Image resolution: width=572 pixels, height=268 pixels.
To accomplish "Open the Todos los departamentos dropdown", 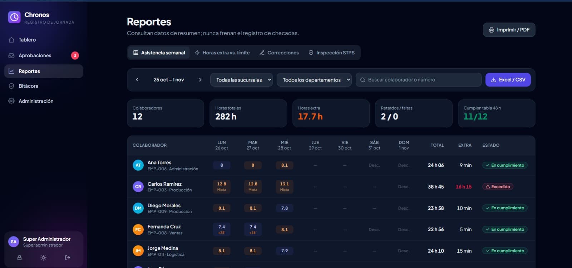I will [314, 80].
